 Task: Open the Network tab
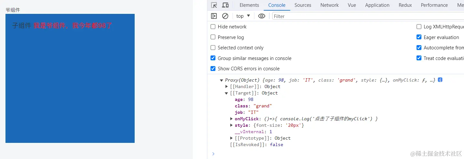pos(329,5)
